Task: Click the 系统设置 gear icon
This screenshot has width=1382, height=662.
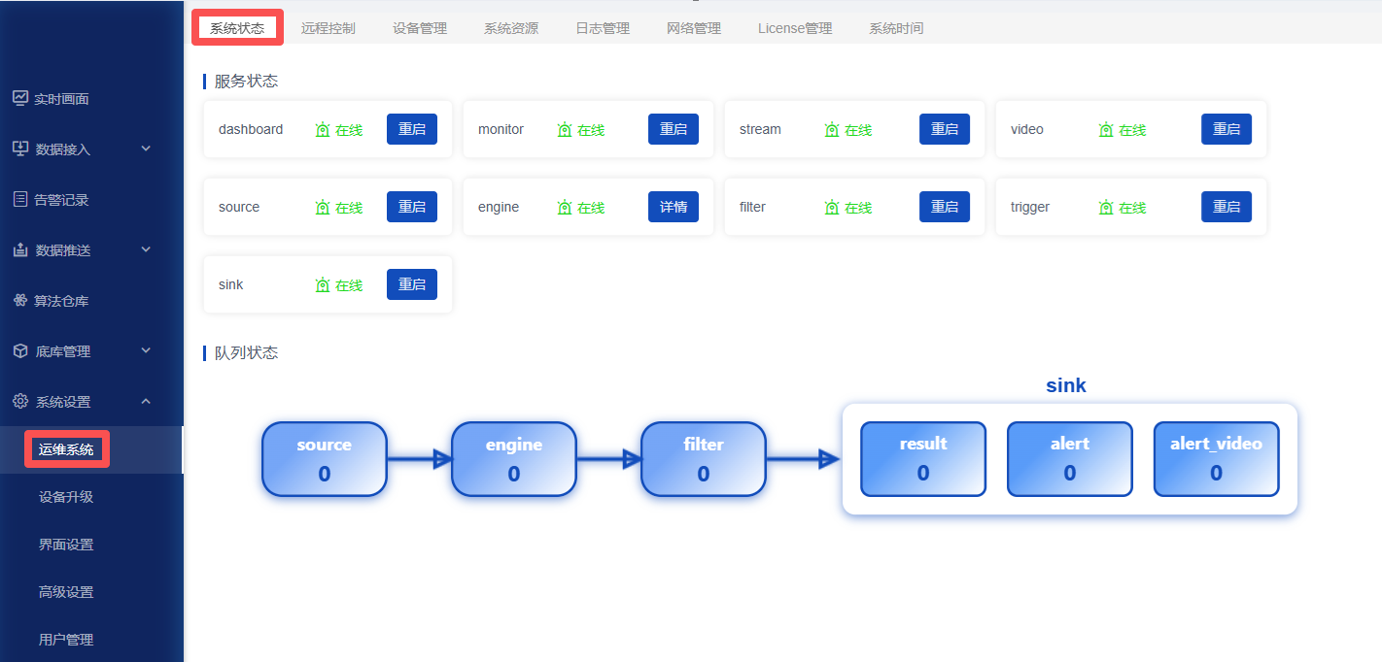Action: pyautogui.click(x=20, y=401)
